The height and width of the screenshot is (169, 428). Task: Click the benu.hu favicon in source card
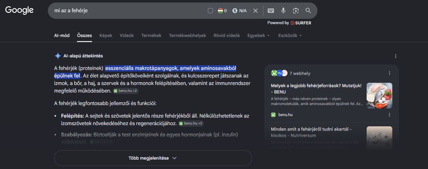point(273,115)
